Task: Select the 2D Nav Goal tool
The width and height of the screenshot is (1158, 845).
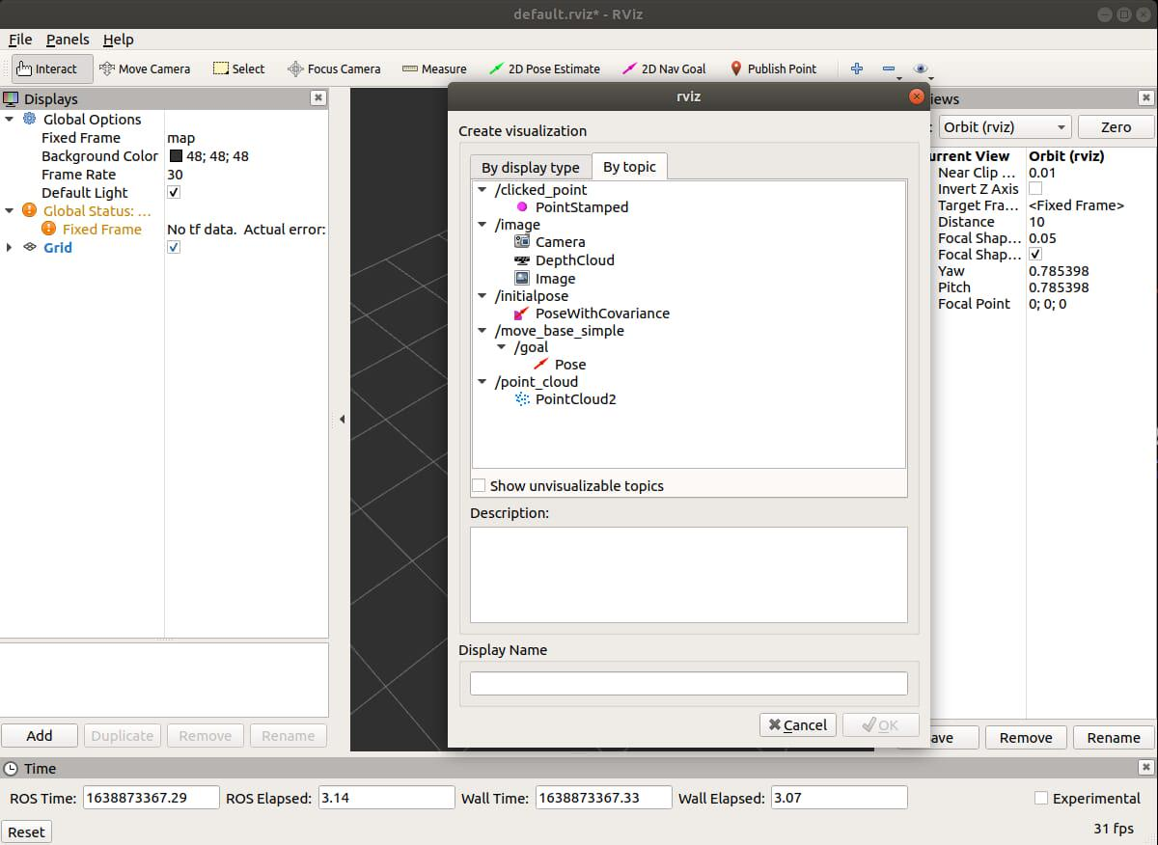Action: pyautogui.click(x=664, y=68)
